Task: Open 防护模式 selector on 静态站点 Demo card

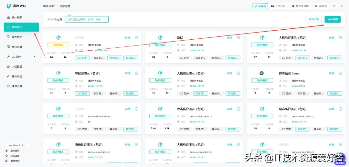Action: coord(262,80)
